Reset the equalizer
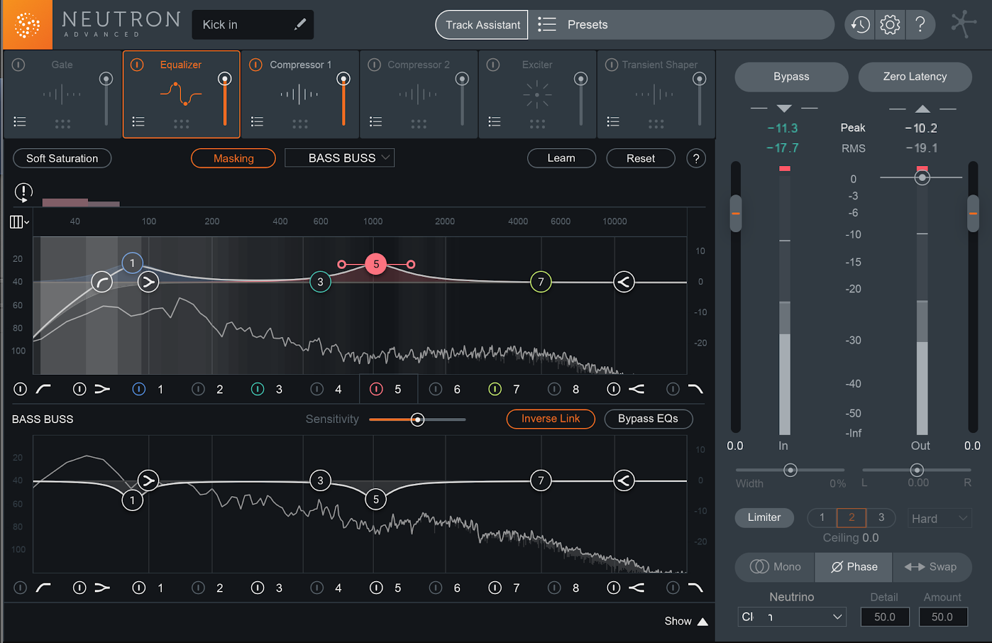The image size is (992, 643). click(x=640, y=158)
